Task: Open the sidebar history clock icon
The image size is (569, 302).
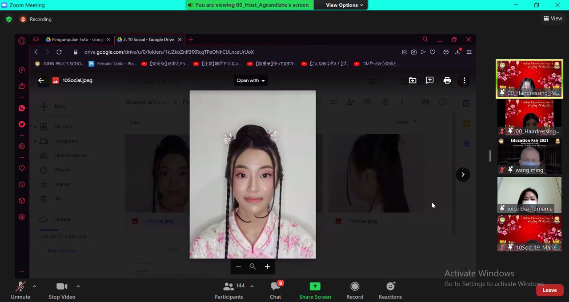Action: tap(22, 185)
